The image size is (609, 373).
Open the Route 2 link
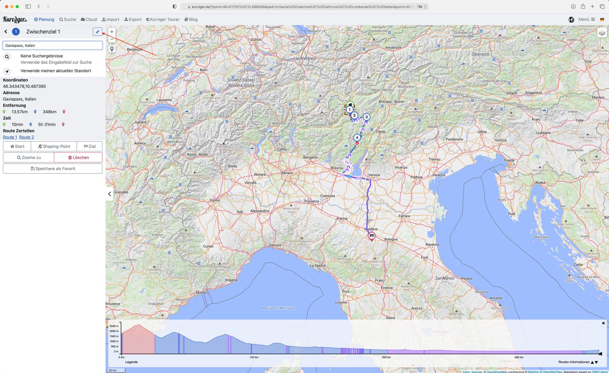click(26, 137)
